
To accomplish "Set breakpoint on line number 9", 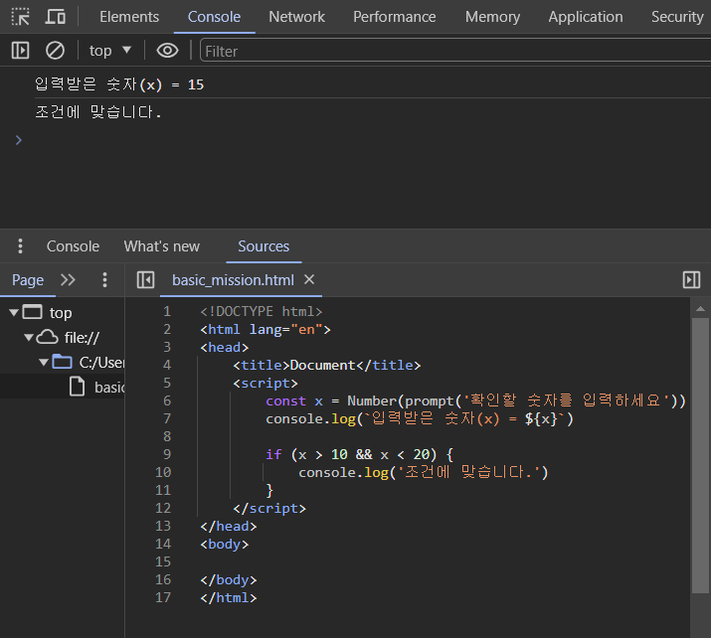I will pyautogui.click(x=167, y=454).
